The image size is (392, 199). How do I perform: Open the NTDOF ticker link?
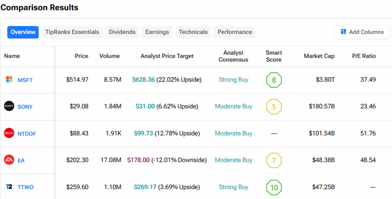coord(27,134)
